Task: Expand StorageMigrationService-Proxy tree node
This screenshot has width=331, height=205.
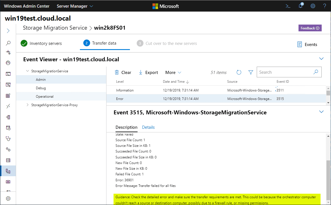Action: (27, 105)
